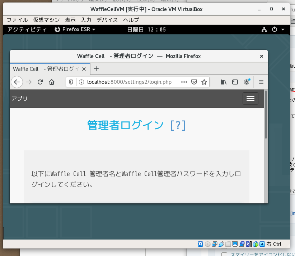Open page actions three-dot menu
Screen dimensions: 295x256
pos(184,82)
